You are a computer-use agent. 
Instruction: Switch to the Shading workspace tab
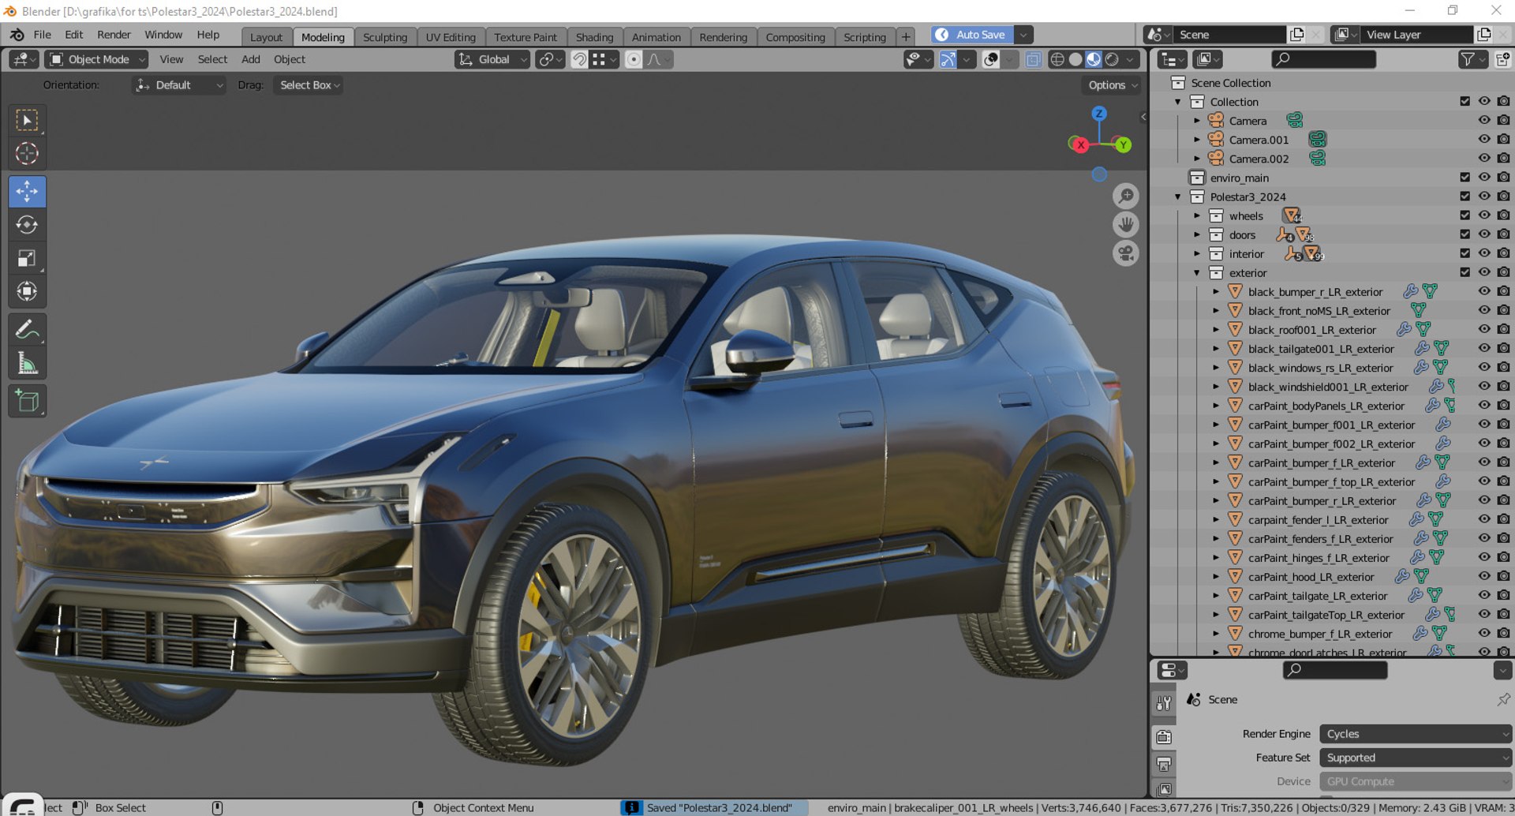click(x=594, y=37)
